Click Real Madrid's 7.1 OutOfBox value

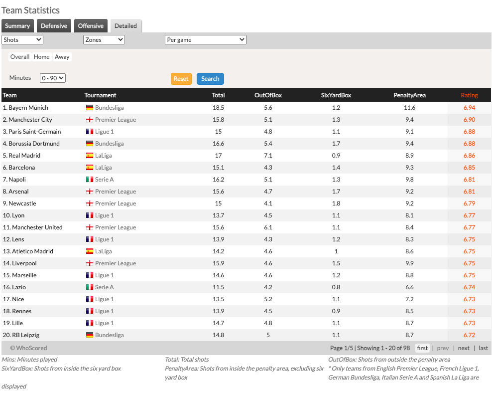(x=268, y=156)
